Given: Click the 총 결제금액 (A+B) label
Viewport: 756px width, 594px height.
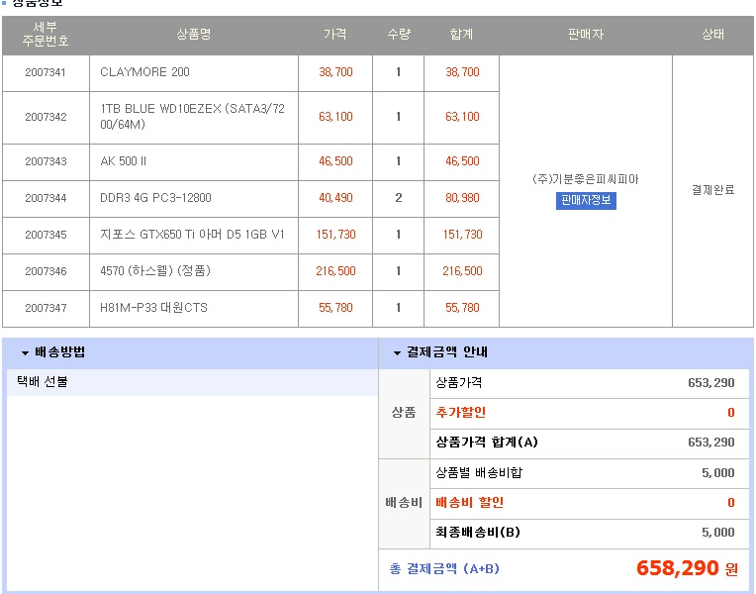Looking at the screenshot, I should (x=444, y=569).
